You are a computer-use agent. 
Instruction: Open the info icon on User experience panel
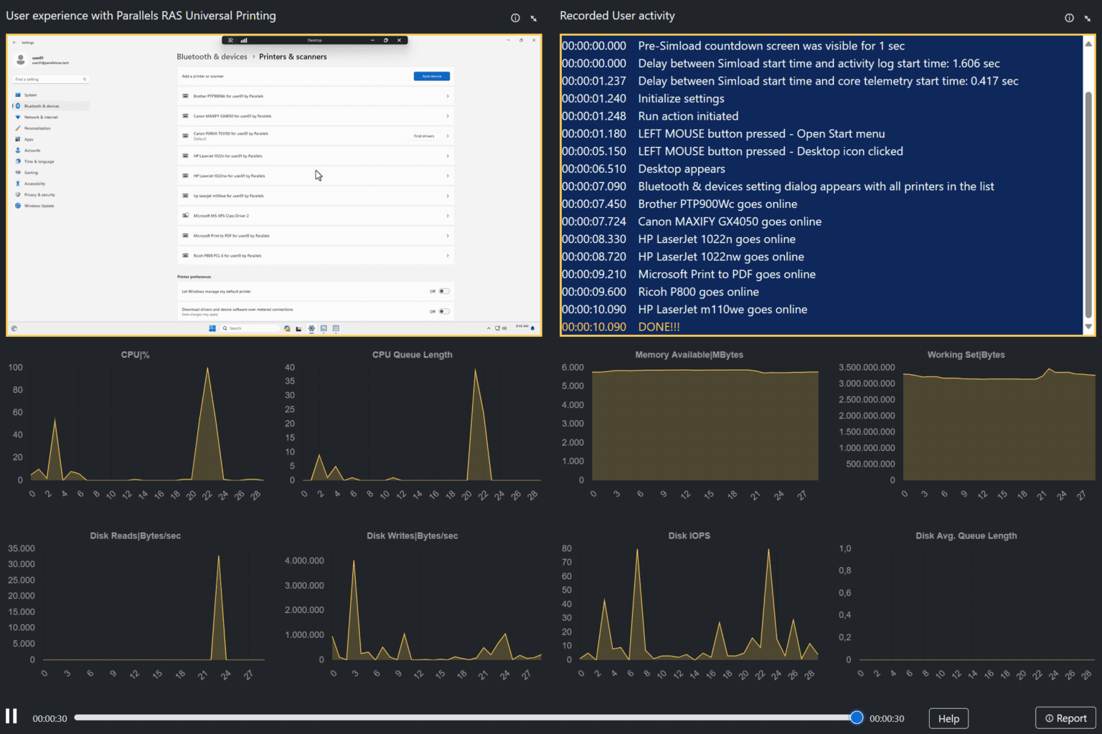pos(515,18)
